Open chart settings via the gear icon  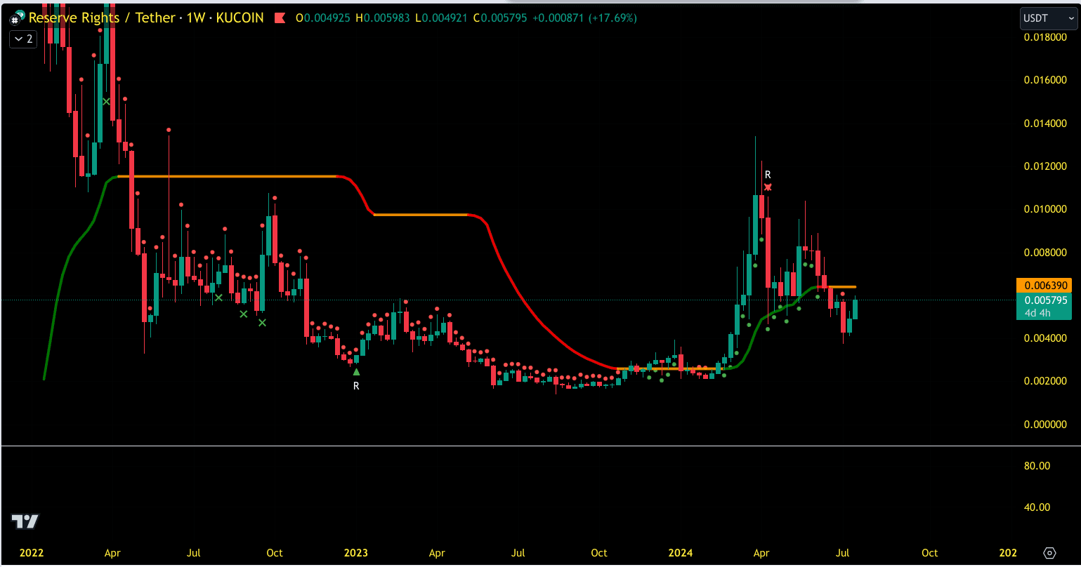pos(1050,553)
